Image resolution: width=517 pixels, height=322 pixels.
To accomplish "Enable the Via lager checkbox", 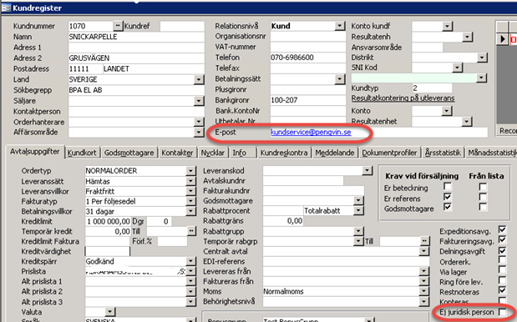I will click(x=502, y=270).
